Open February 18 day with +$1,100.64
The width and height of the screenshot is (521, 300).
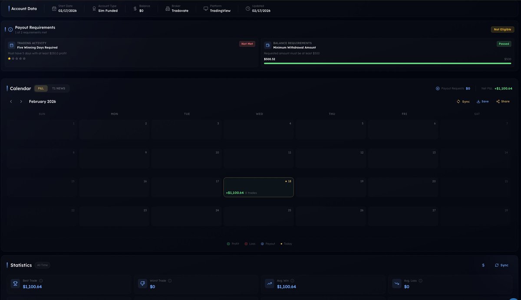(x=259, y=187)
